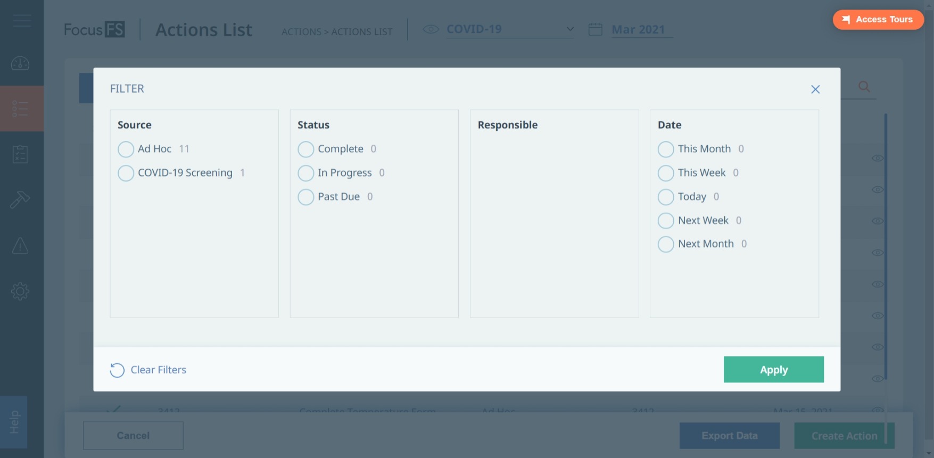Select the Past Due status filter
The height and width of the screenshot is (458, 934).
coord(306,197)
